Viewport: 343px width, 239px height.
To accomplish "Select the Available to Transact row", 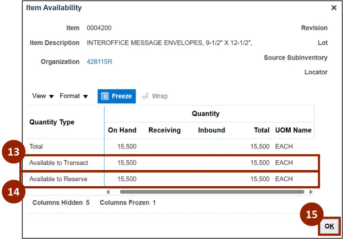I will coord(59,163).
